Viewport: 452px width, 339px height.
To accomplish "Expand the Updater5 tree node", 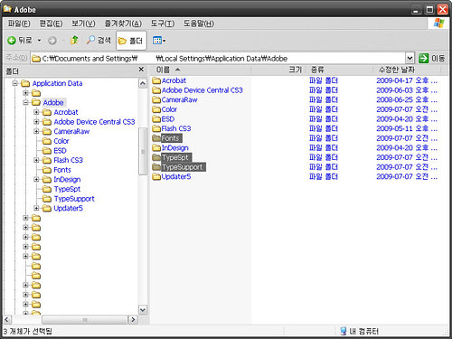I will click(x=36, y=208).
